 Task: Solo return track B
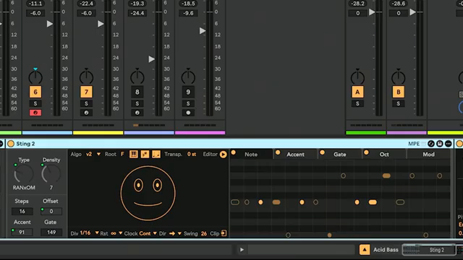(x=399, y=103)
